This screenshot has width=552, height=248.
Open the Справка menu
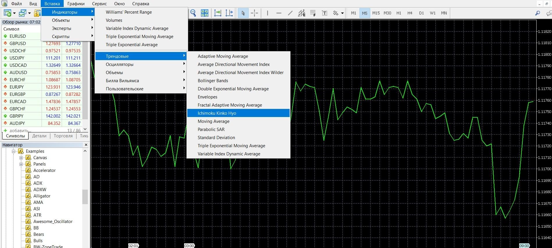pyautogui.click(x=140, y=4)
